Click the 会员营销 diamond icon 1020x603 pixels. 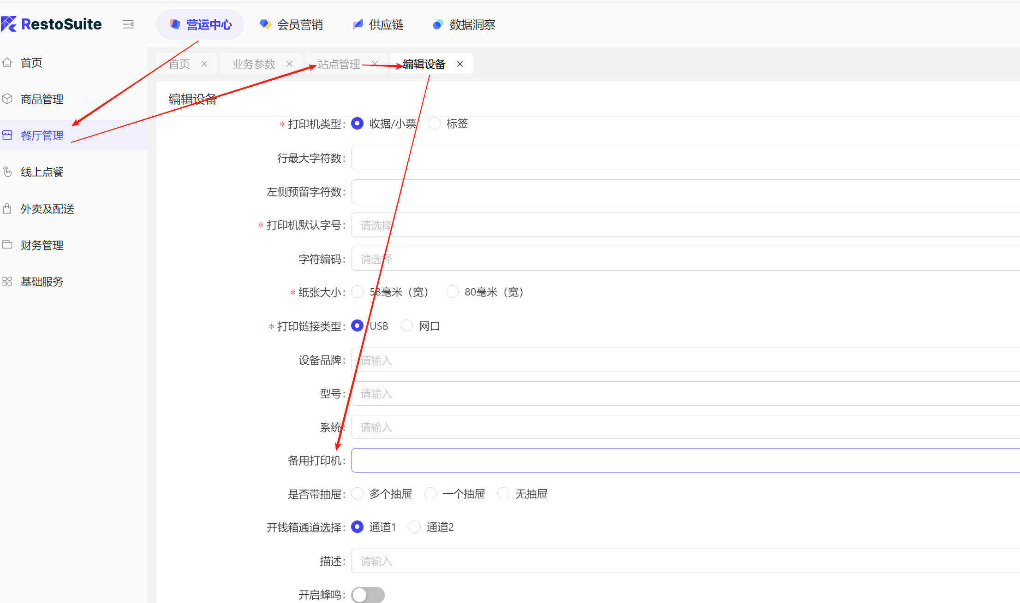[265, 24]
